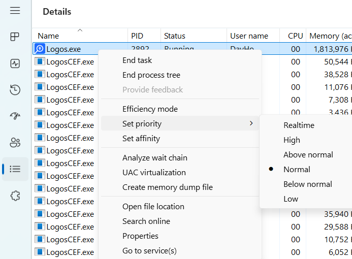Click memory value 10,752

click(336, 240)
